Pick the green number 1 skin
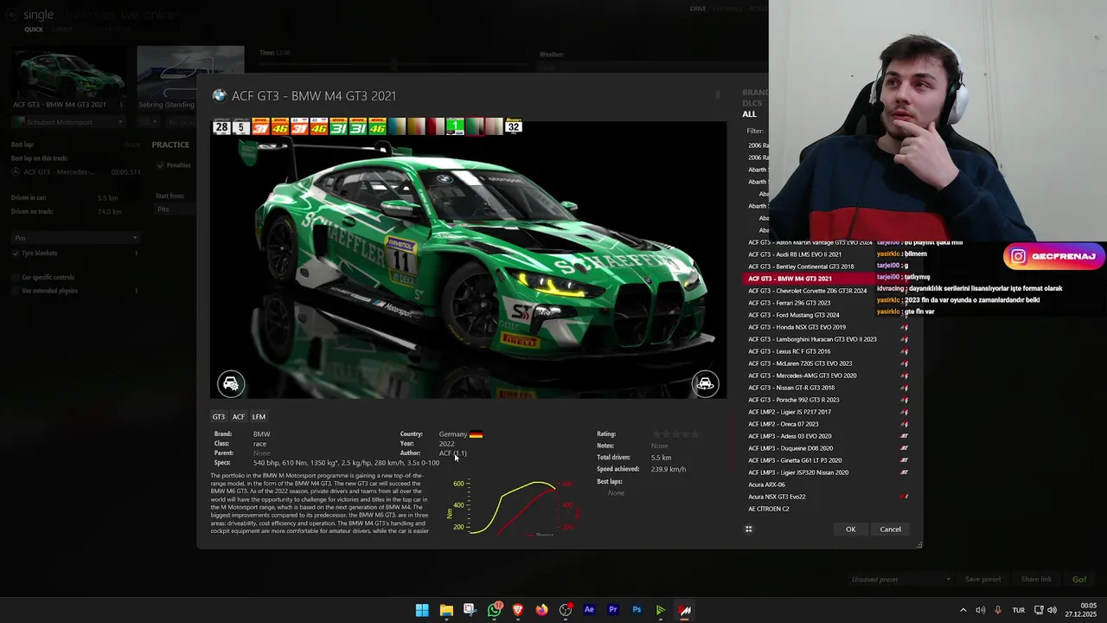 click(455, 127)
